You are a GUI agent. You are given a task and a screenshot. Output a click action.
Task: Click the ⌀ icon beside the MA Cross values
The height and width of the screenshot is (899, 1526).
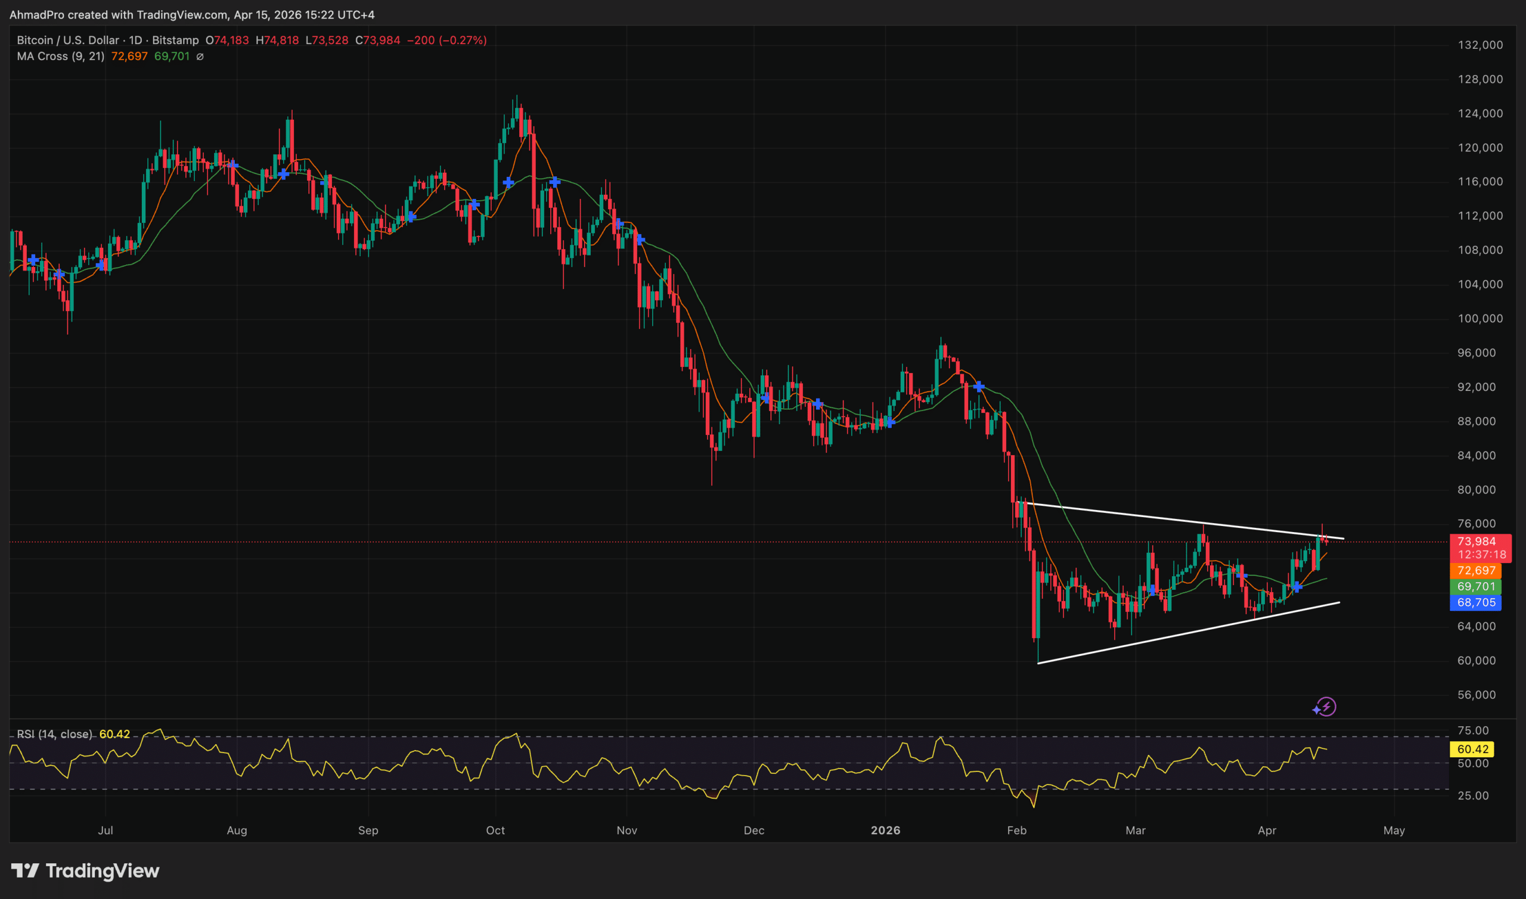tap(201, 57)
